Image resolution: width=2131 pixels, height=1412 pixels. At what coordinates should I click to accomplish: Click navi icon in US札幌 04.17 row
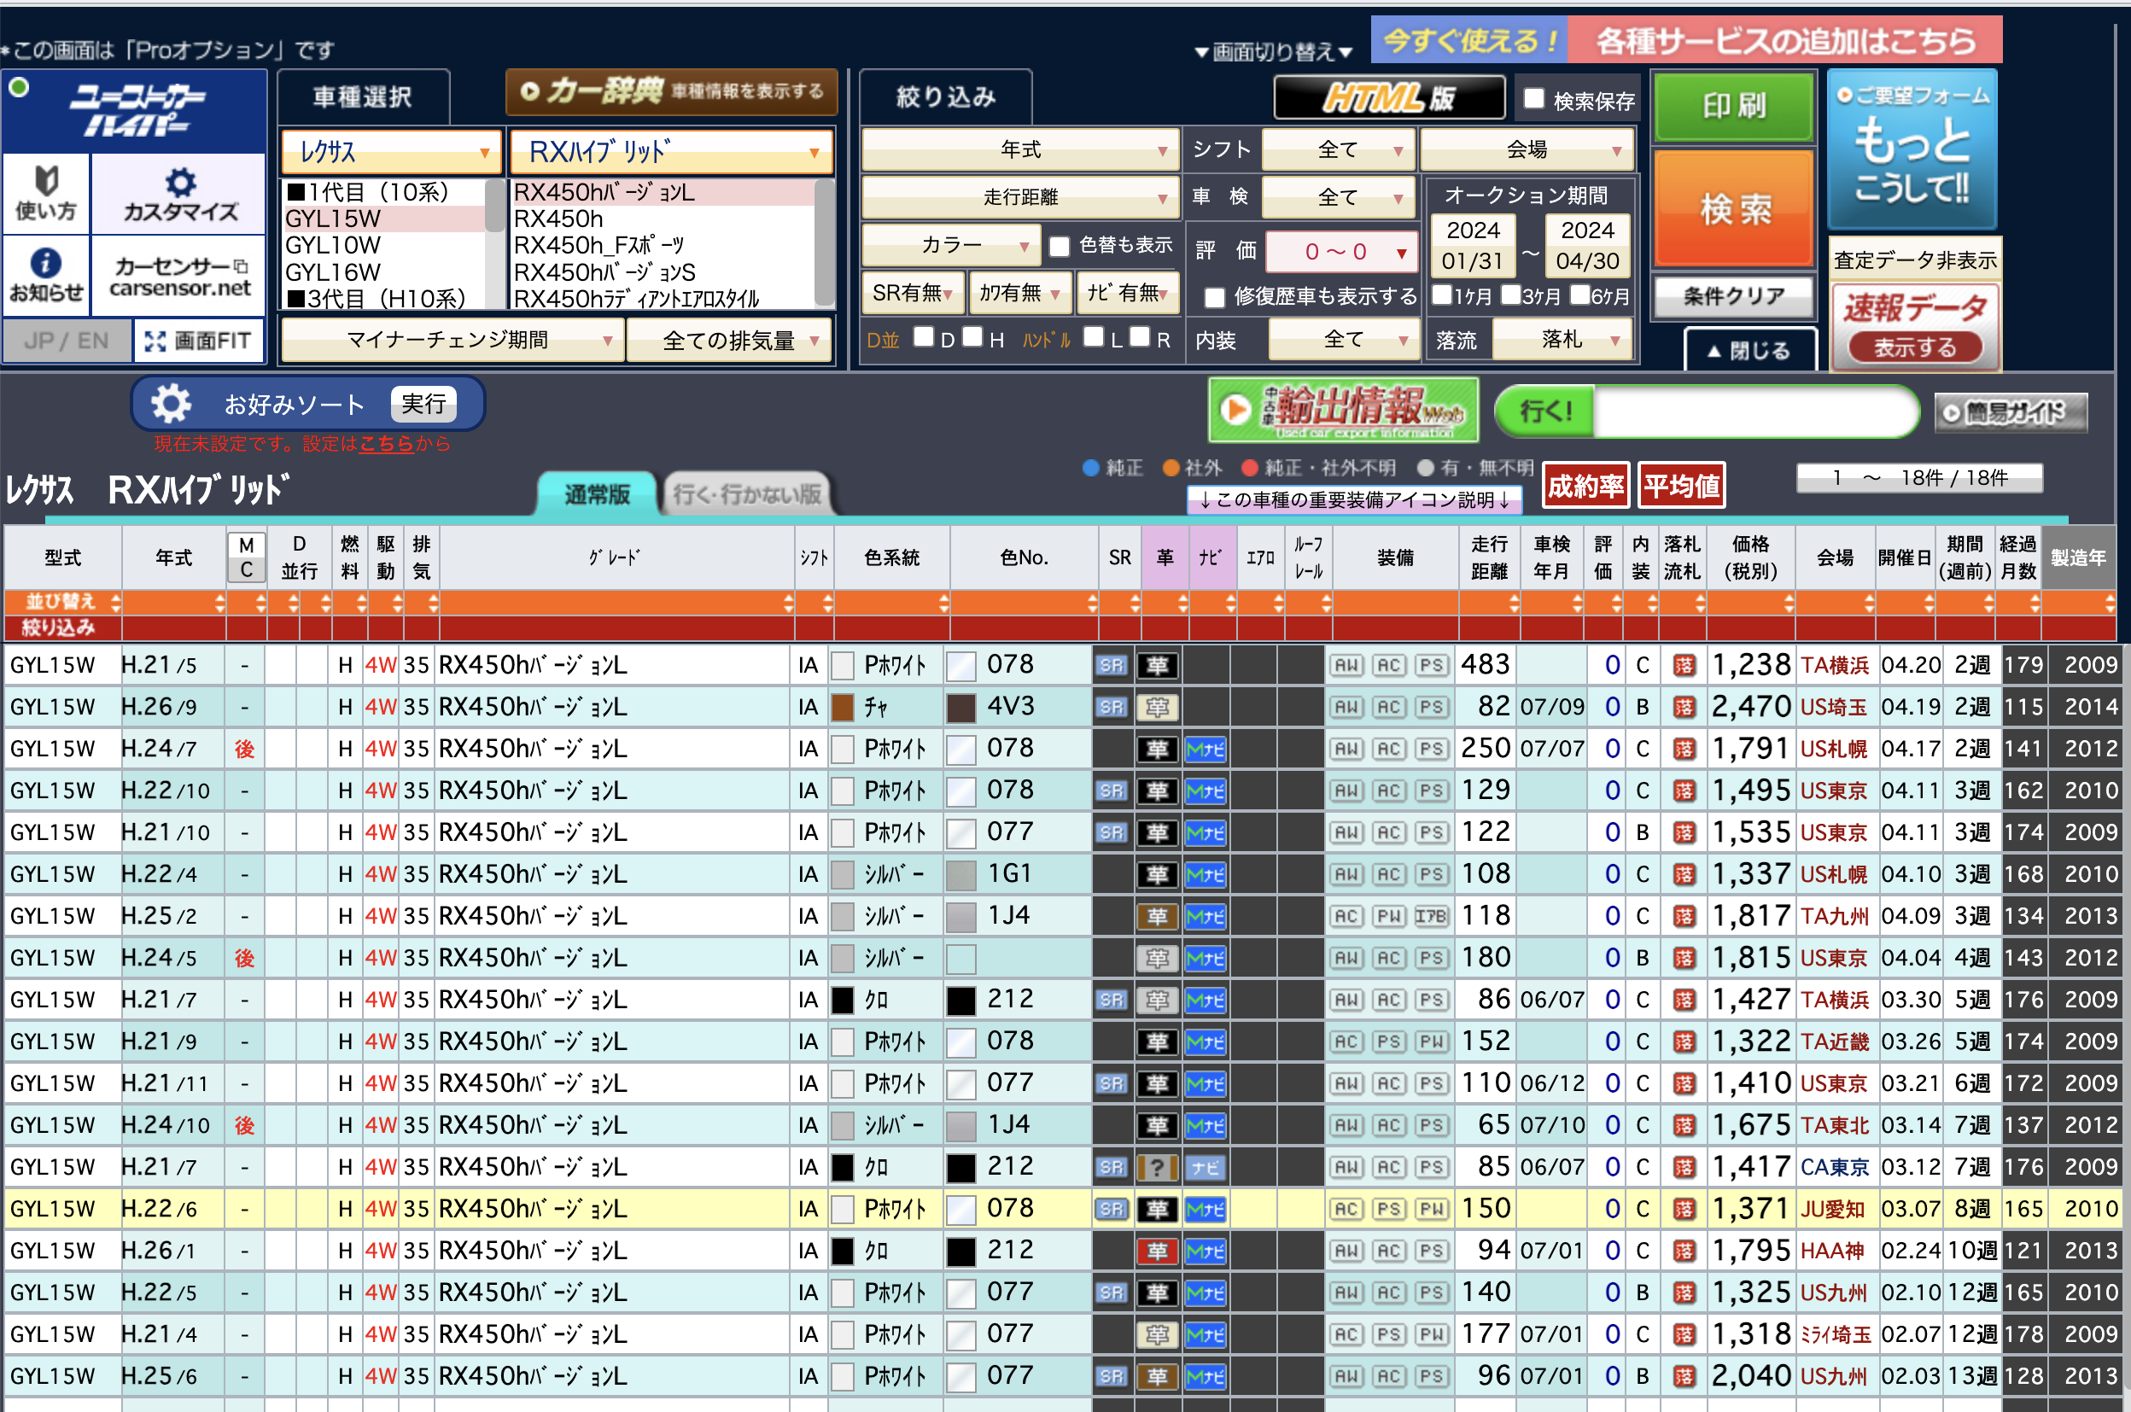point(1206,750)
